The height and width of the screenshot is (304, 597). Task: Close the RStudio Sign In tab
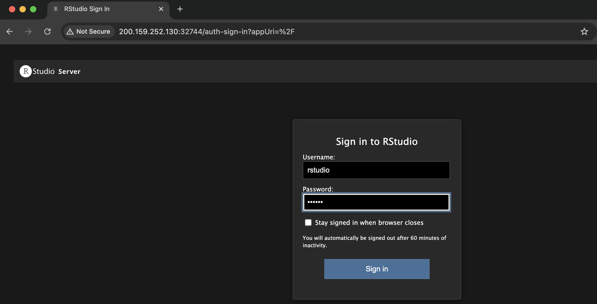pos(161,9)
